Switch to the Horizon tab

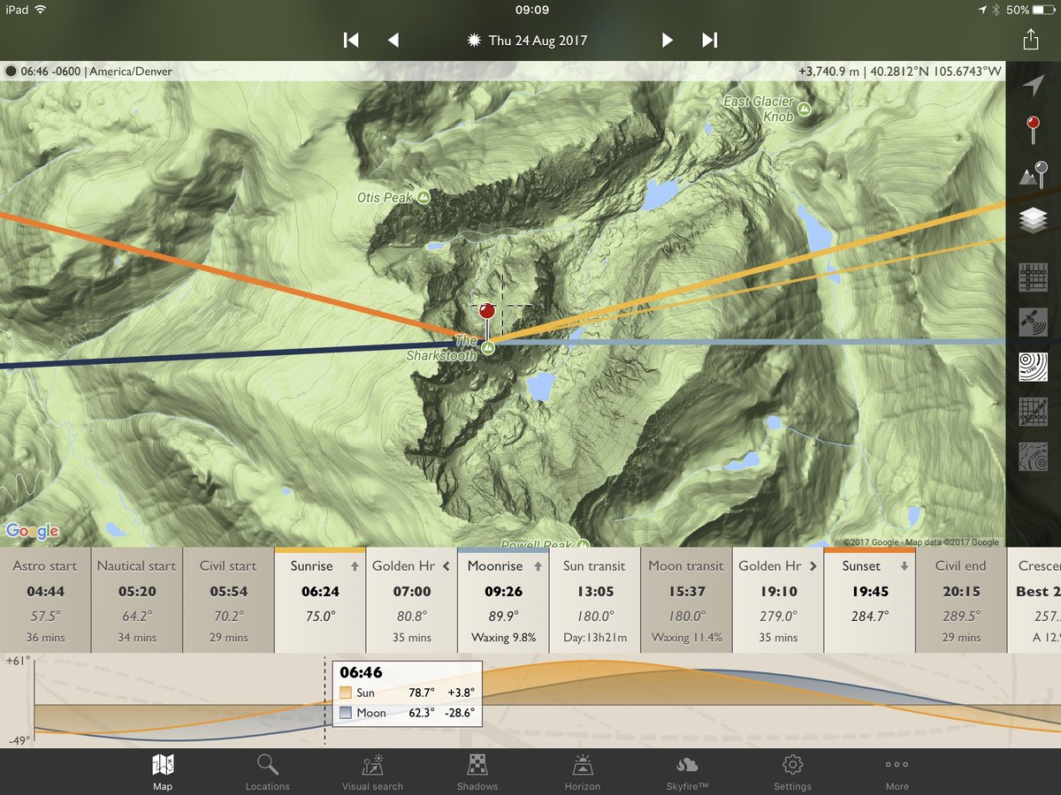[583, 772]
